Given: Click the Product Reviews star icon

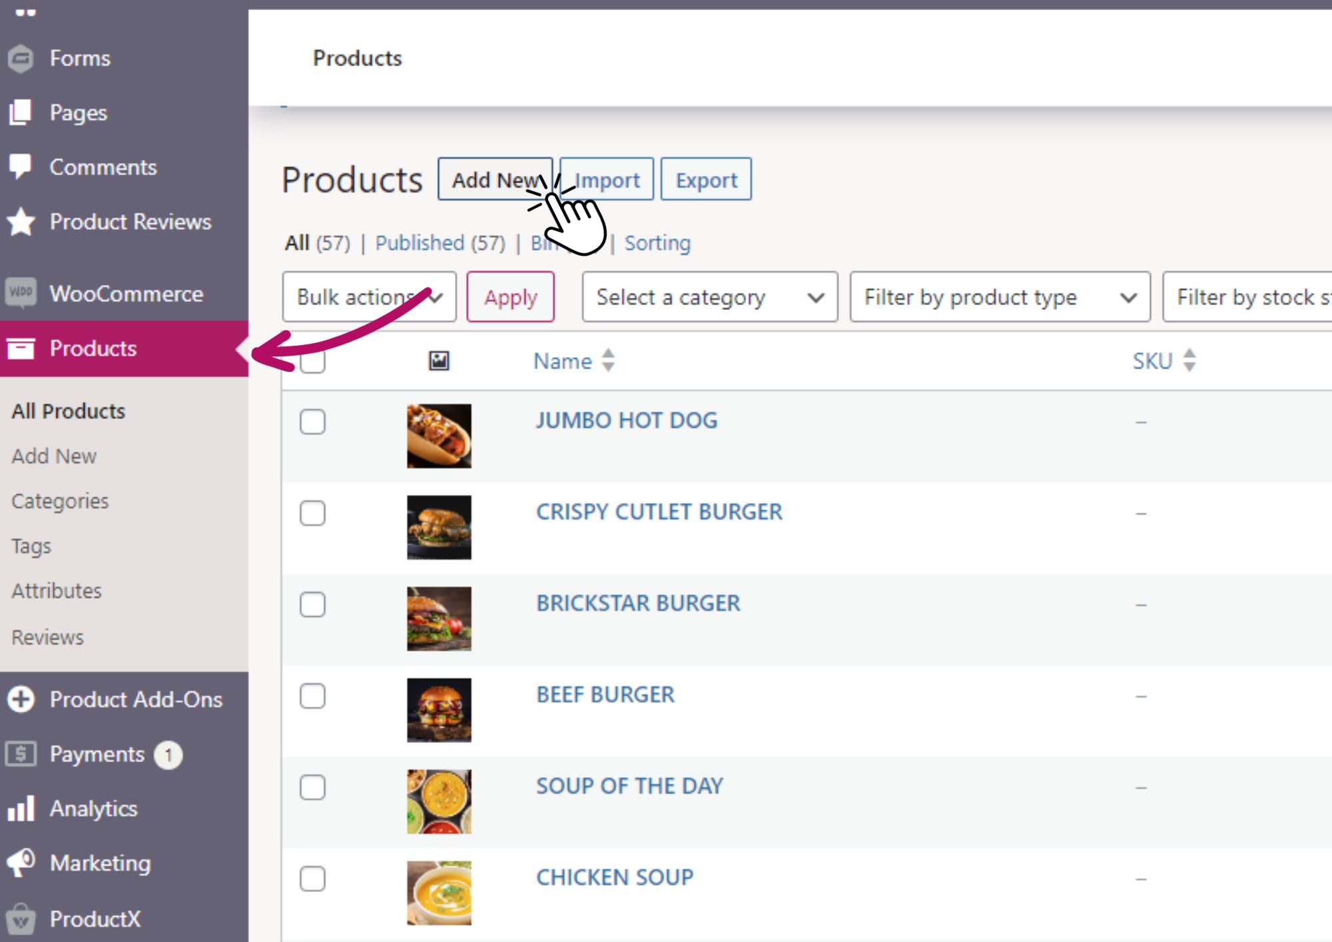Looking at the screenshot, I should click(21, 221).
